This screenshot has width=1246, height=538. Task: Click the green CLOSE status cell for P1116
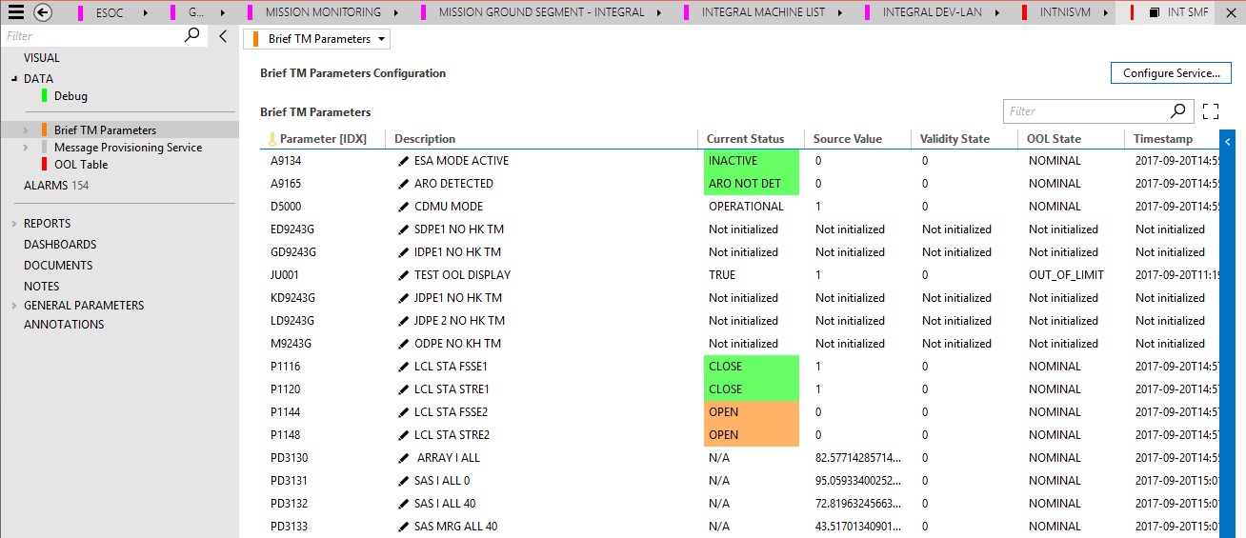point(751,367)
